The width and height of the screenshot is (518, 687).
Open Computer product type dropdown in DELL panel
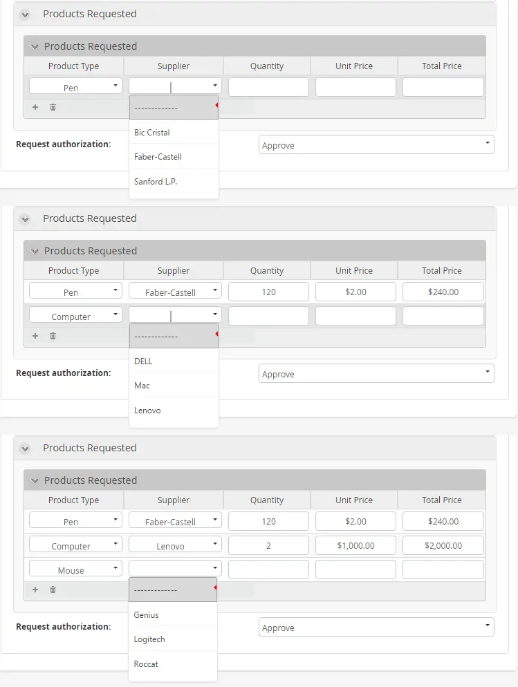coord(75,315)
